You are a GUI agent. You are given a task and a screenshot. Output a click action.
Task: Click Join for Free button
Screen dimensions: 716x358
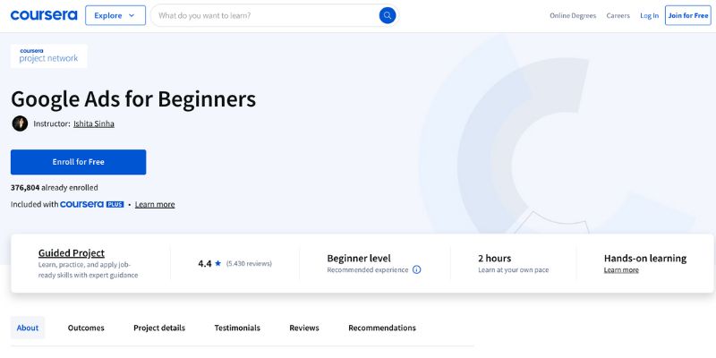[688, 15]
